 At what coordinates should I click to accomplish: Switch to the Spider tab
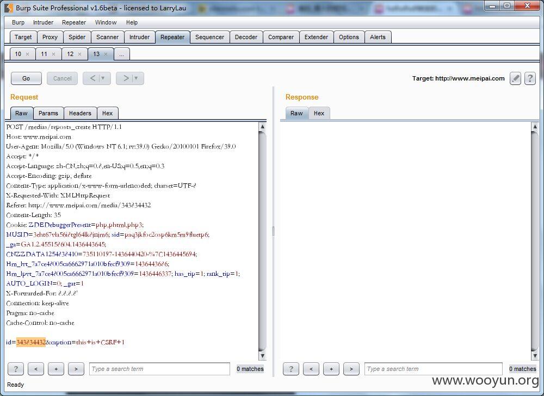tap(77, 37)
